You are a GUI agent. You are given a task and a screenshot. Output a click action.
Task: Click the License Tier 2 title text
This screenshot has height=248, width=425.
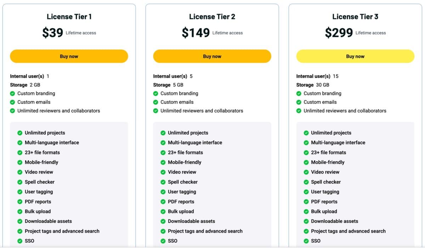click(x=212, y=17)
